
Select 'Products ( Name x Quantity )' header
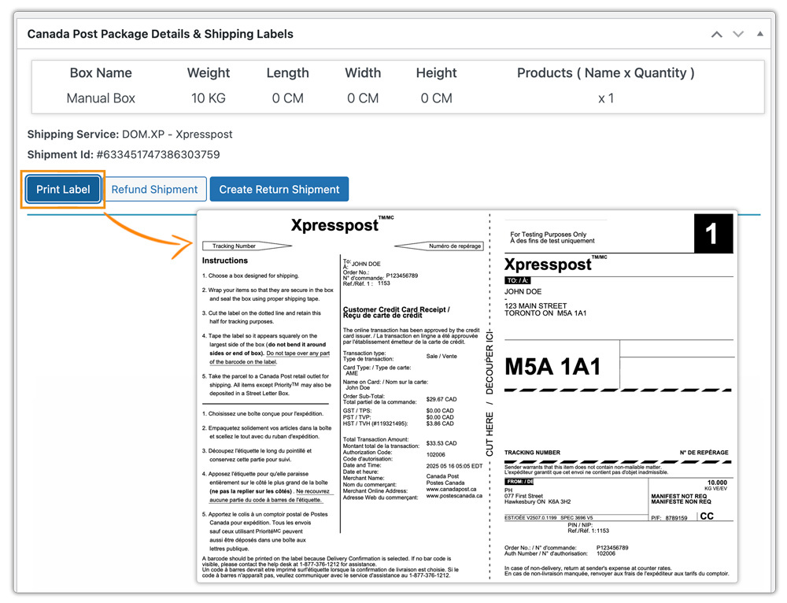(x=606, y=72)
